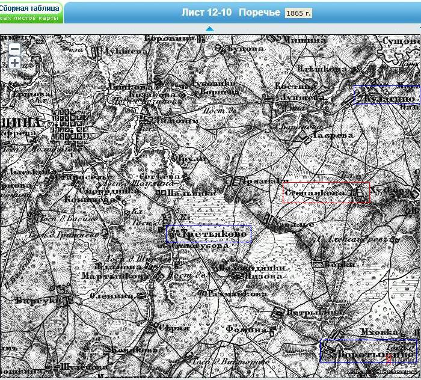
Task: Click the town grid symbol near Щина
Action: coord(70,128)
